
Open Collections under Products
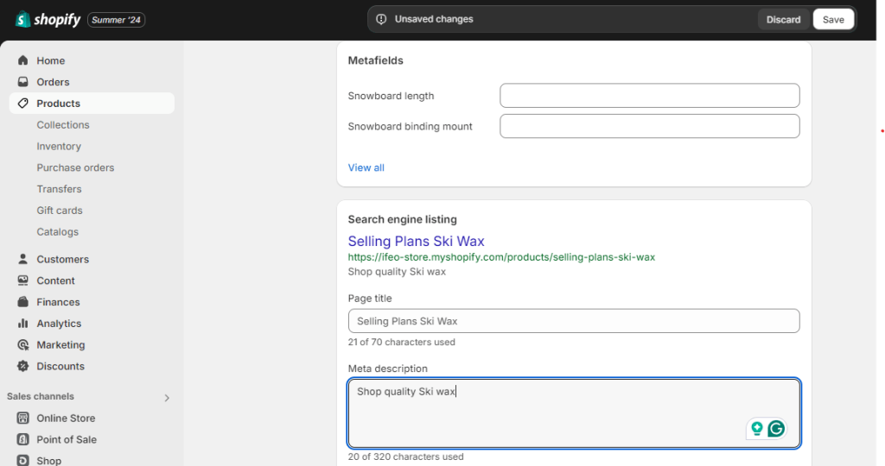62,124
